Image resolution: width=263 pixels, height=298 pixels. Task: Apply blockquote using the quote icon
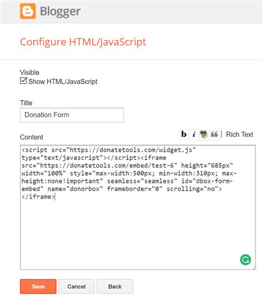[214, 135]
